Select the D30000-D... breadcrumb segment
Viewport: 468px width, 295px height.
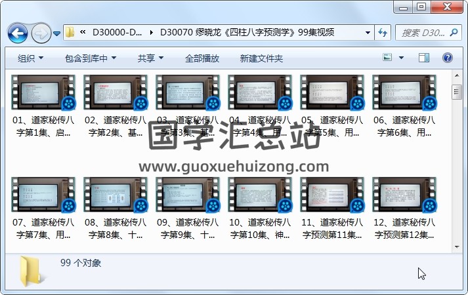coord(117,32)
